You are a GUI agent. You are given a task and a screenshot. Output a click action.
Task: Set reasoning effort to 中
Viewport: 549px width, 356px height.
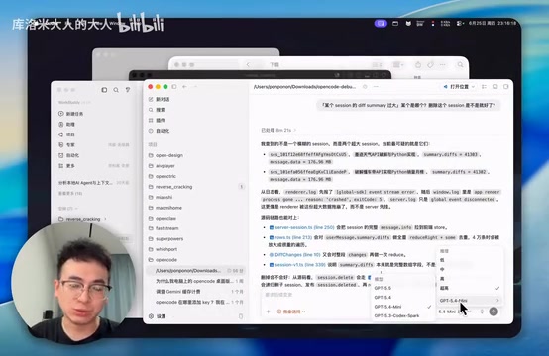470,269
